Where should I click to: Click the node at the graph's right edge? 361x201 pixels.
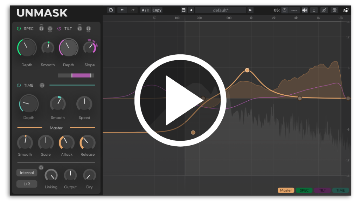coord(348,98)
